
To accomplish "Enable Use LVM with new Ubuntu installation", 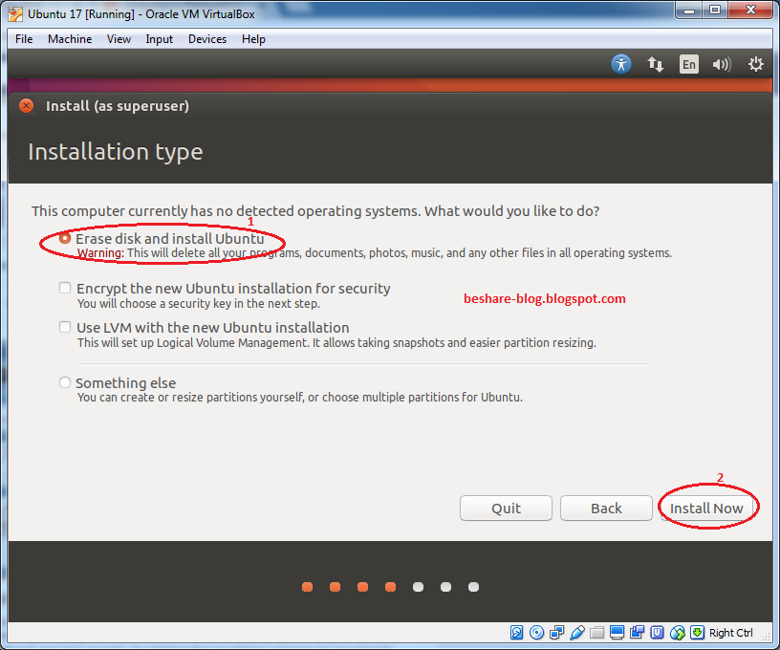I will [x=65, y=327].
